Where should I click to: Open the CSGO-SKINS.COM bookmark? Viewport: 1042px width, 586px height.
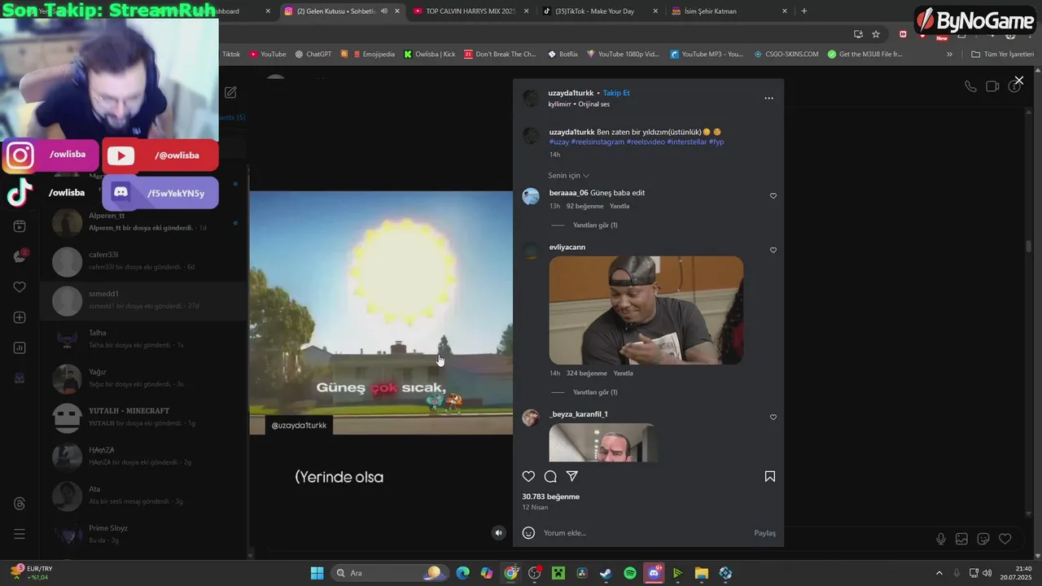tap(786, 55)
